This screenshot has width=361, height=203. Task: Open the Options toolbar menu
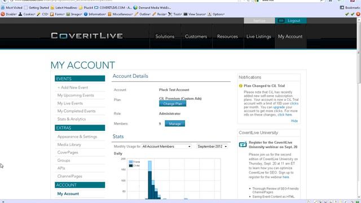[216, 14]
